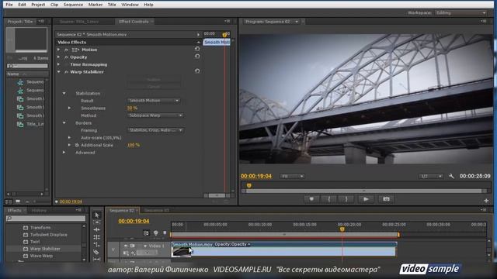Click the Effects panel search field

[x=46, y=219]
